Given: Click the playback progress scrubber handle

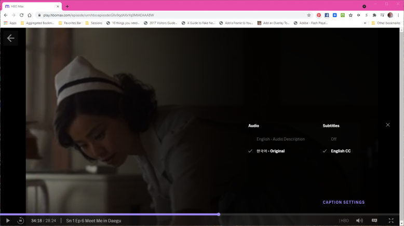Looking at the screenshot, I should (x=219, y=214).
